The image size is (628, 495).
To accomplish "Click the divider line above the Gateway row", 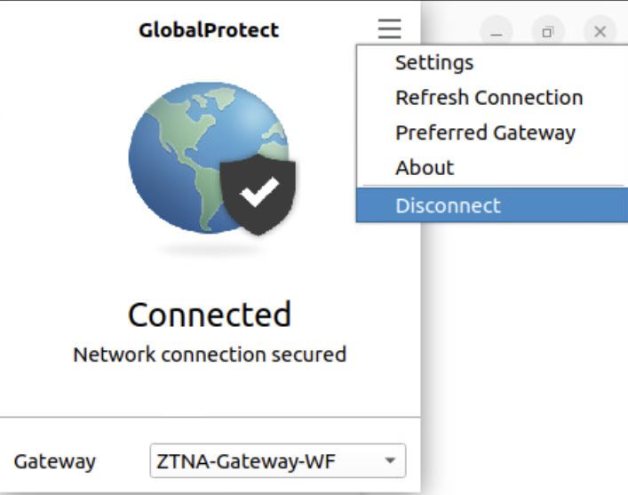I will (210, 416).
